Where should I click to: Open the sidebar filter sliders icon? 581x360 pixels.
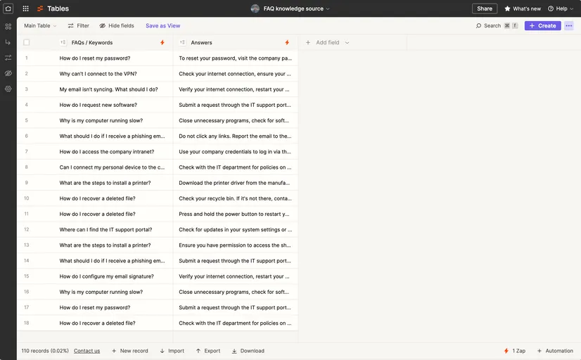point(8,58)
